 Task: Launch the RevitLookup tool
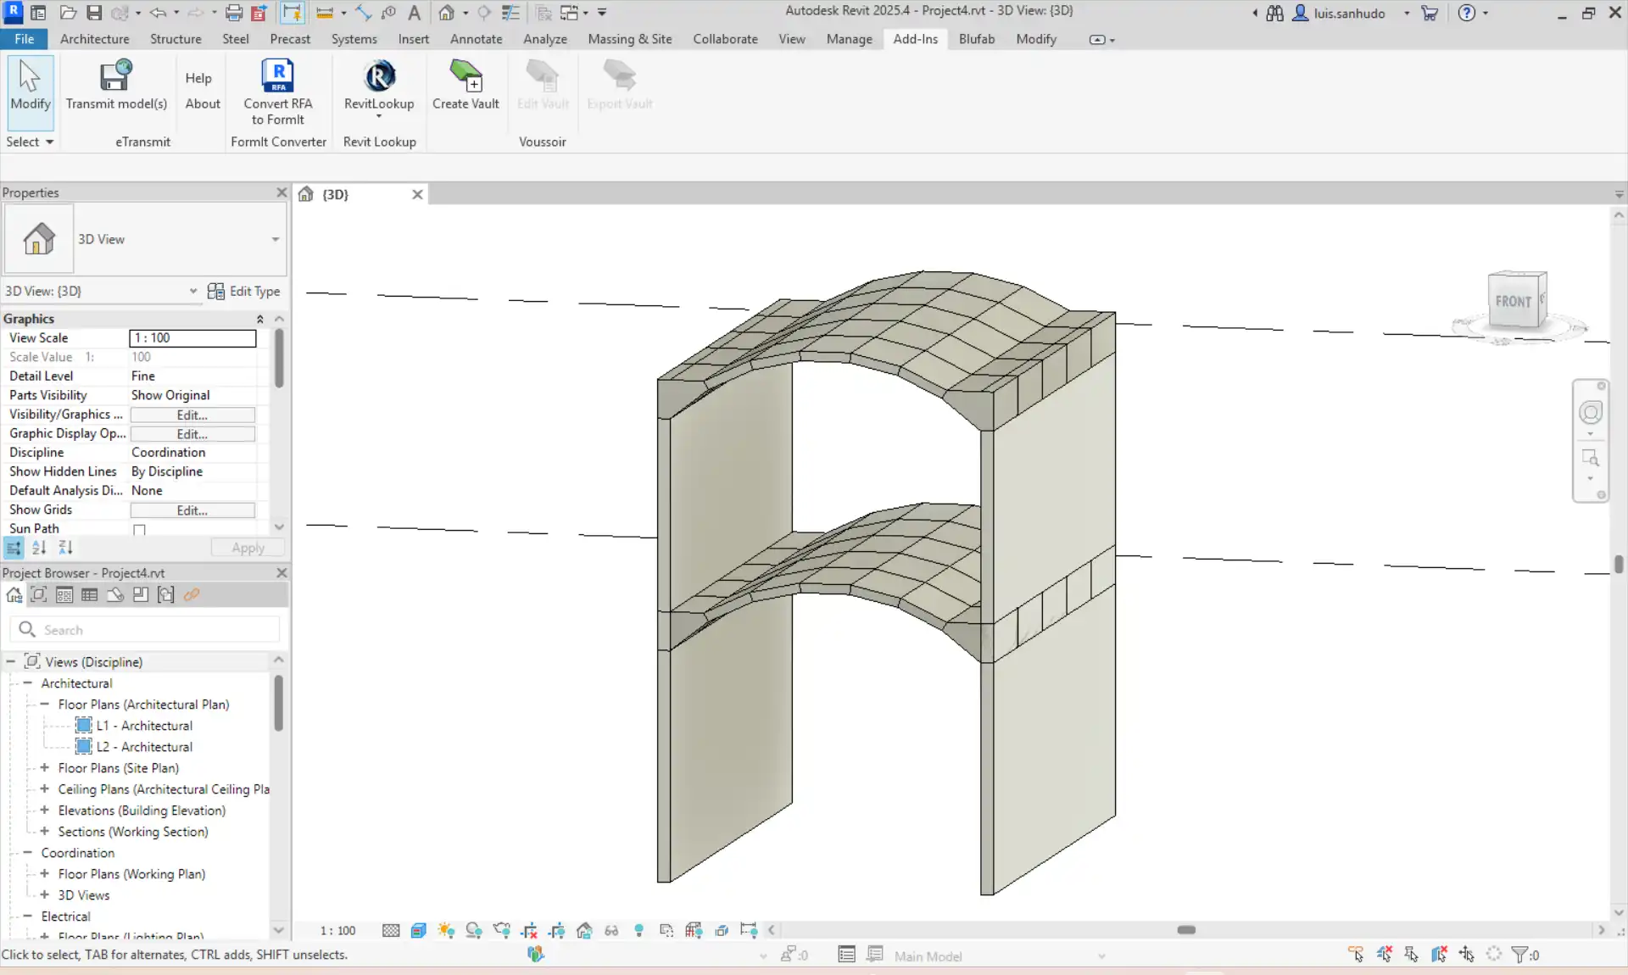(x=379, y=76)
